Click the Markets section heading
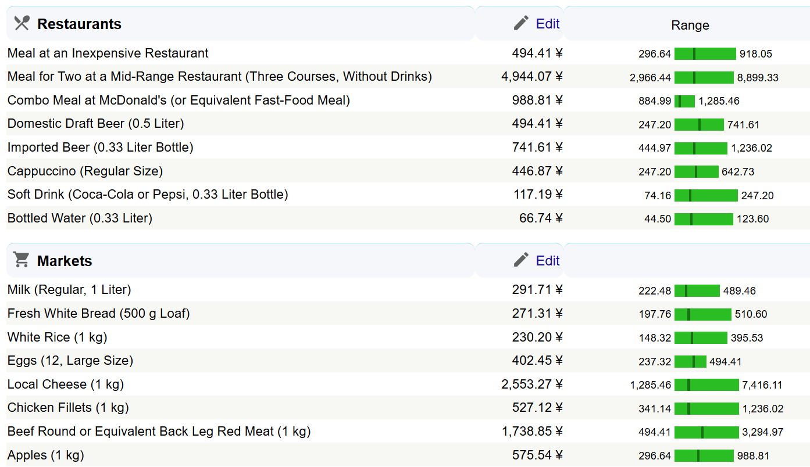This screenshot has height=467, width=810. tap(65, 261)
